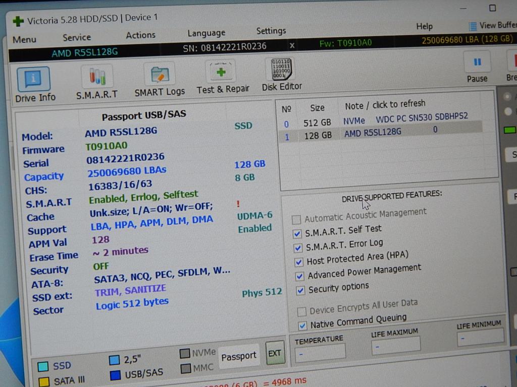Click the Phys 512 label
Viewport: 517px width, 387px height.
click(x=262, y=293)
